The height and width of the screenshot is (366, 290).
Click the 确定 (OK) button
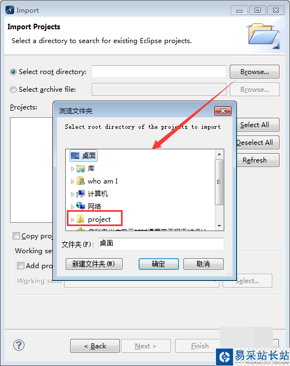pos(159,264)
